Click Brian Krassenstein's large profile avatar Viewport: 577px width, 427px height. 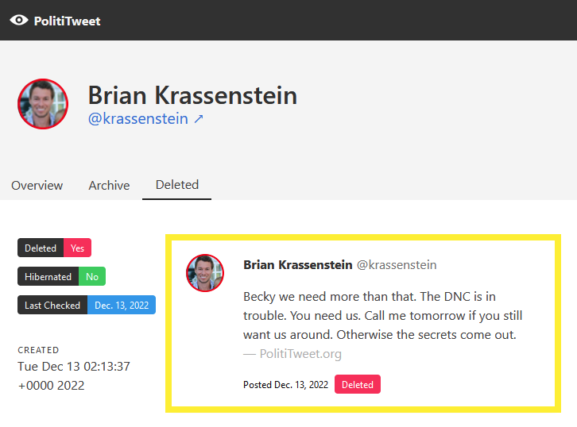click(x=43, y=104)
